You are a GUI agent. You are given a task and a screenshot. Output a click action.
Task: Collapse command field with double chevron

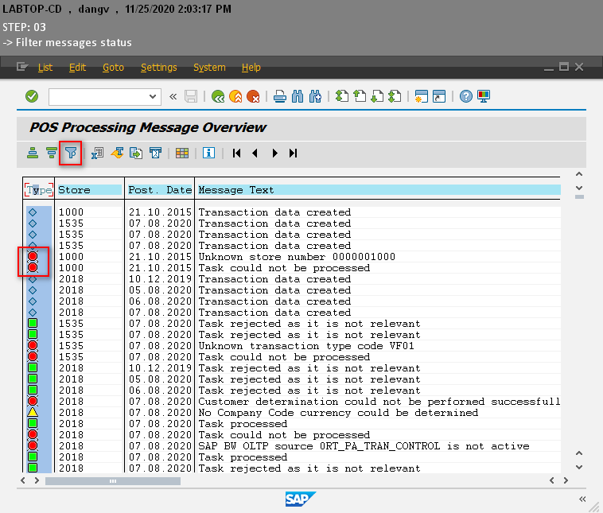click(x=173, y=96)
